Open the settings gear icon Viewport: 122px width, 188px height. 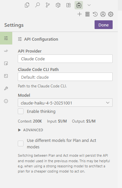click(x=111, y=14)
